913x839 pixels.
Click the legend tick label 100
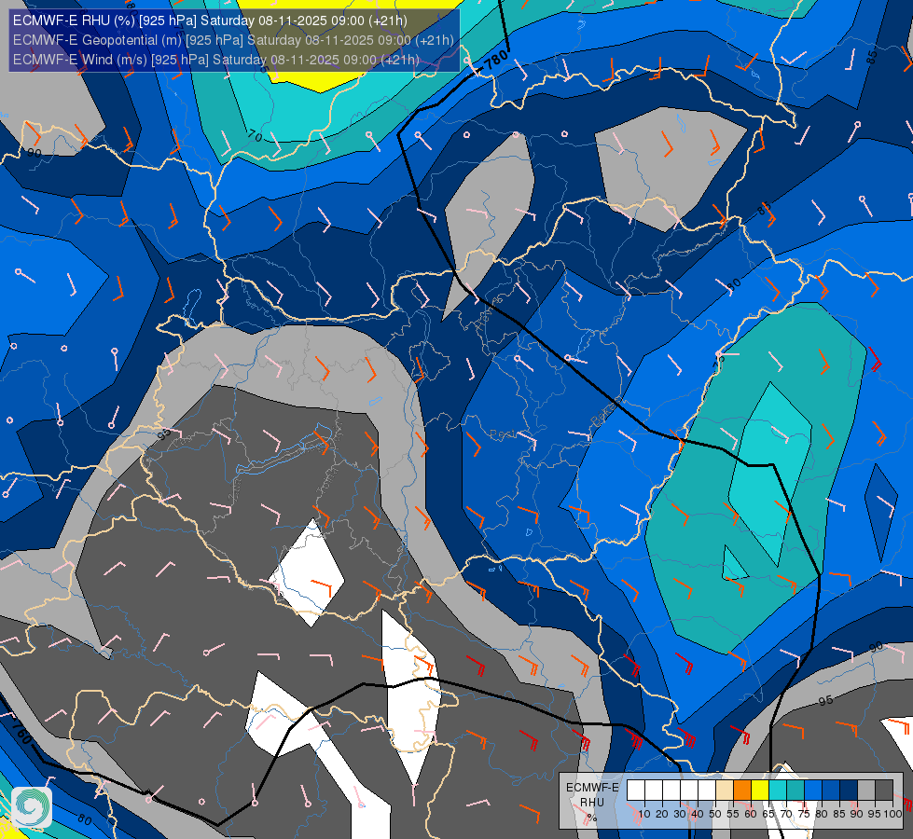892,814
